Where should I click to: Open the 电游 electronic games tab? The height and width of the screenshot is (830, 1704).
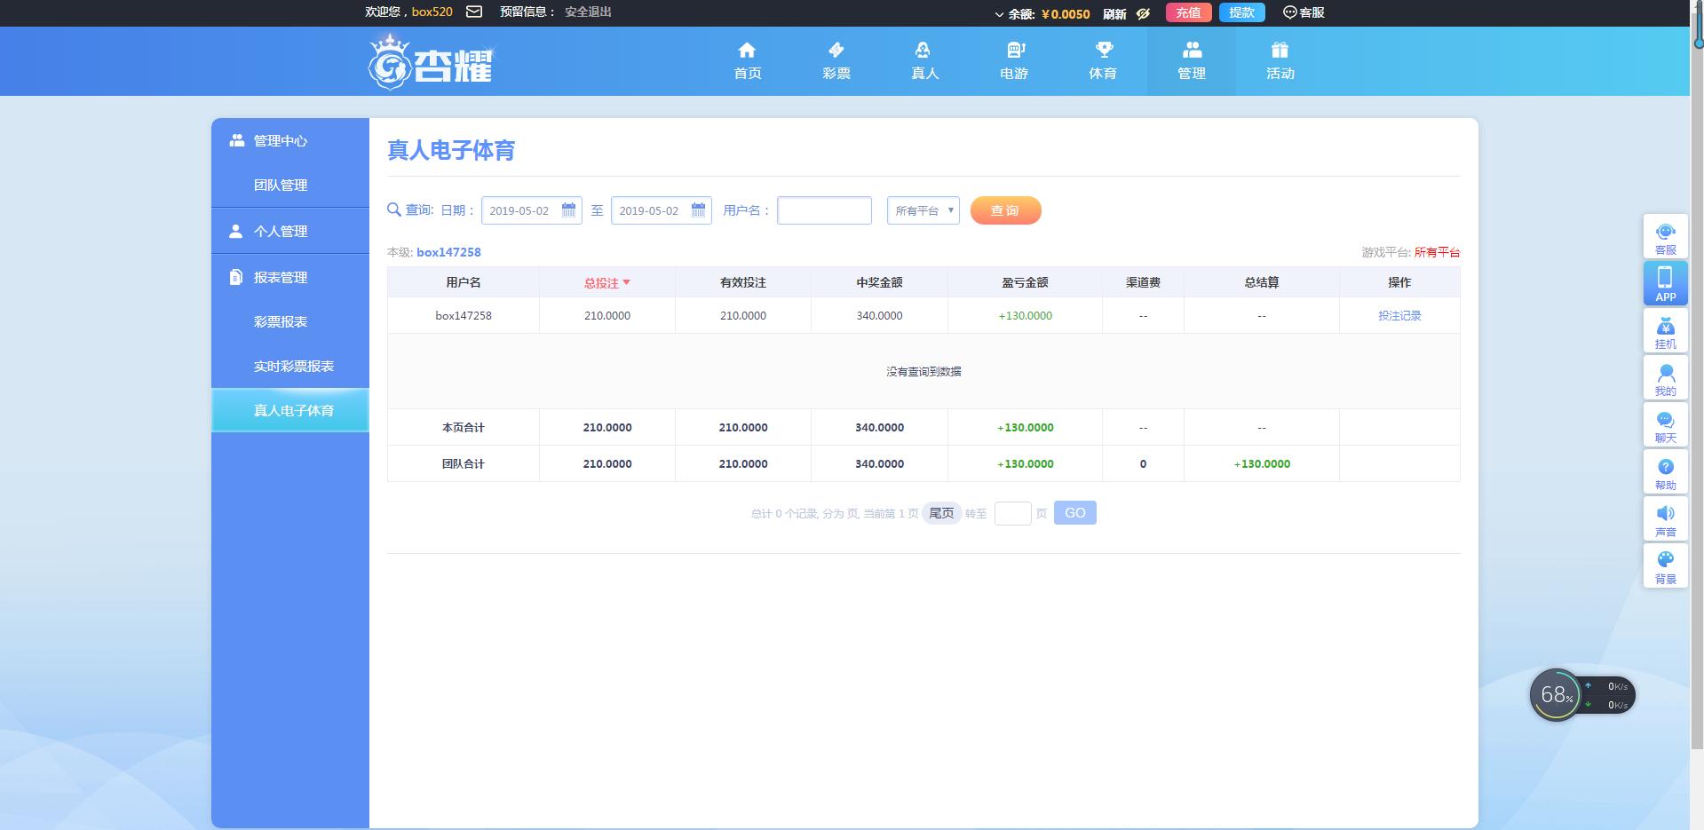[x=1014, y=61]
